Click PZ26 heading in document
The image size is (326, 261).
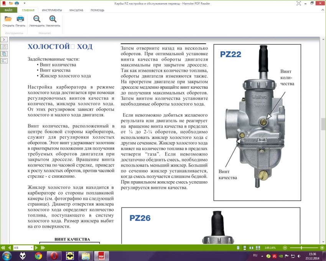pyautogui.click(x=140, y=218)
